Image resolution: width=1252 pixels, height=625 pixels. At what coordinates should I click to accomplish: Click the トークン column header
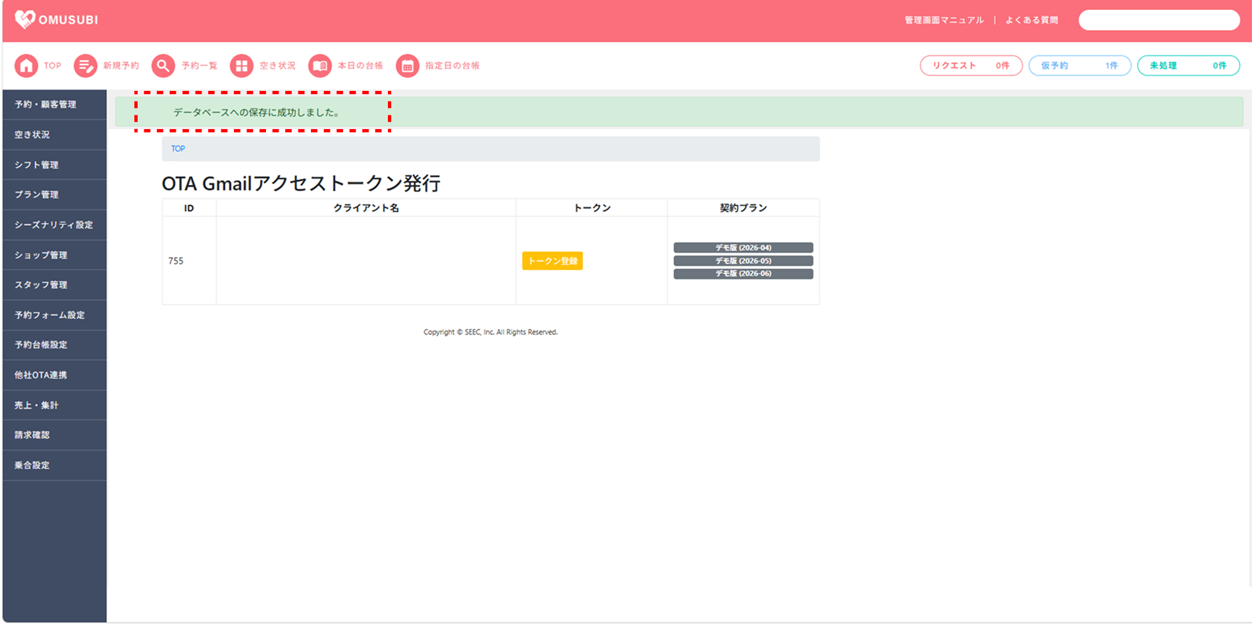coord(592,208)
